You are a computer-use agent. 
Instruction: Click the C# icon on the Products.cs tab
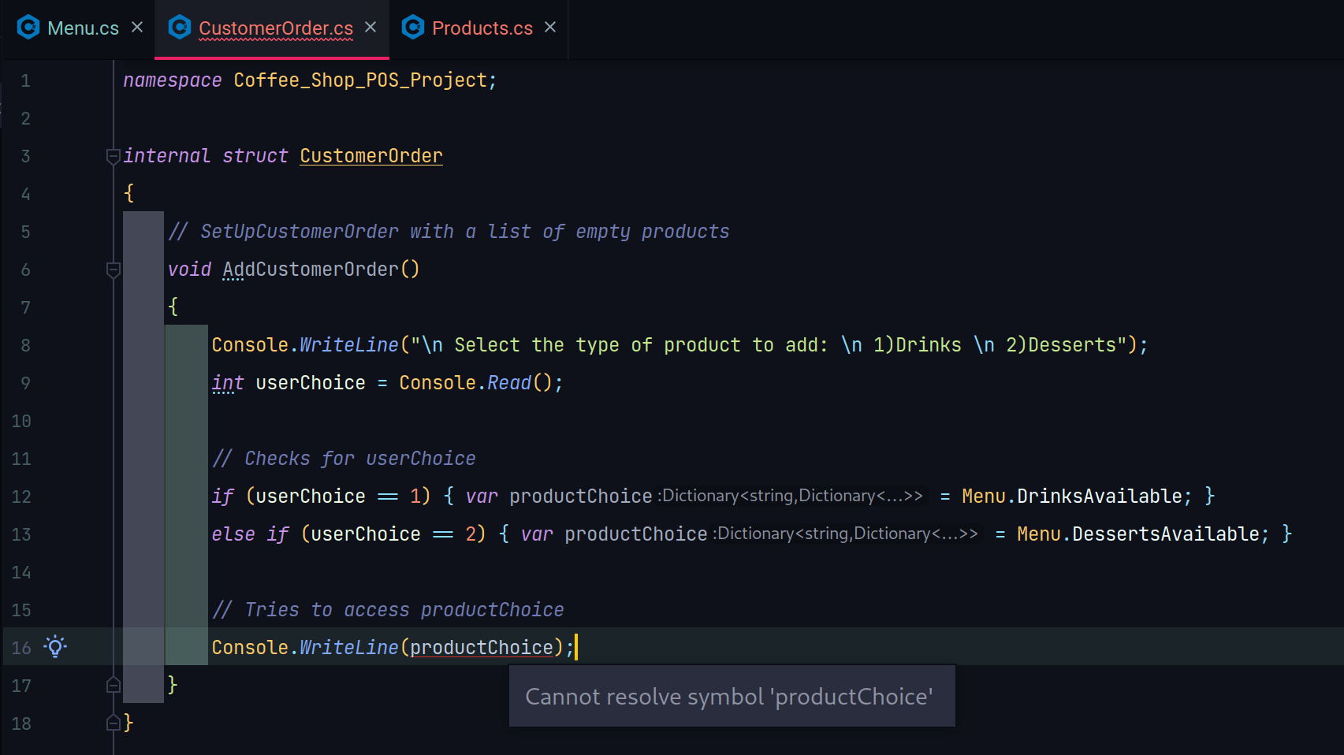[413, 28]
